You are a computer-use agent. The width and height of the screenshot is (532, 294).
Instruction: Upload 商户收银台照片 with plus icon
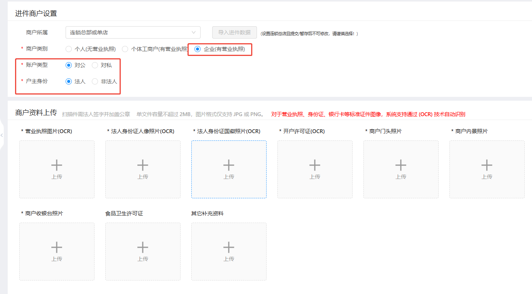57,247
